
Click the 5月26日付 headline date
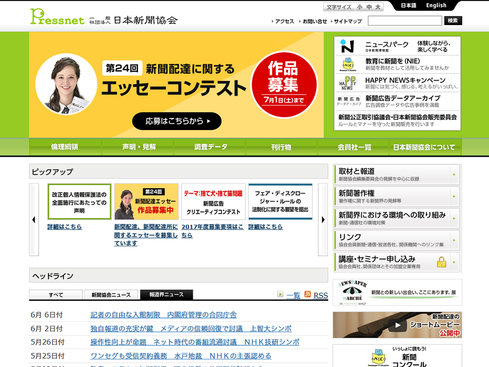(x=47, y=343)
